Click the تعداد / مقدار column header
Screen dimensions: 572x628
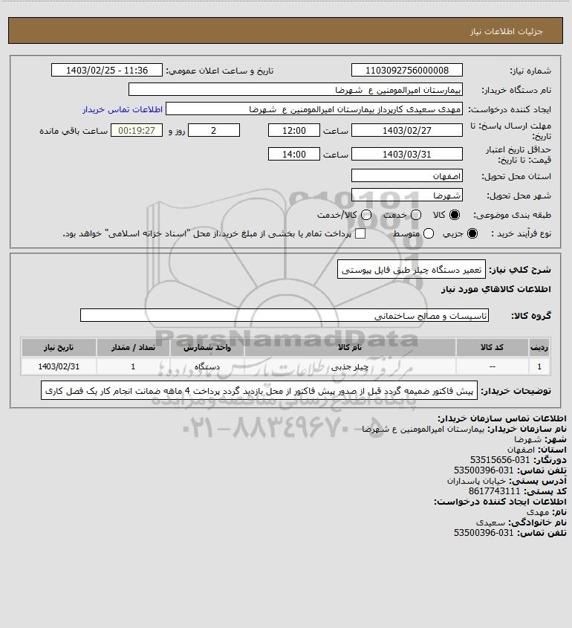(133, 348)
